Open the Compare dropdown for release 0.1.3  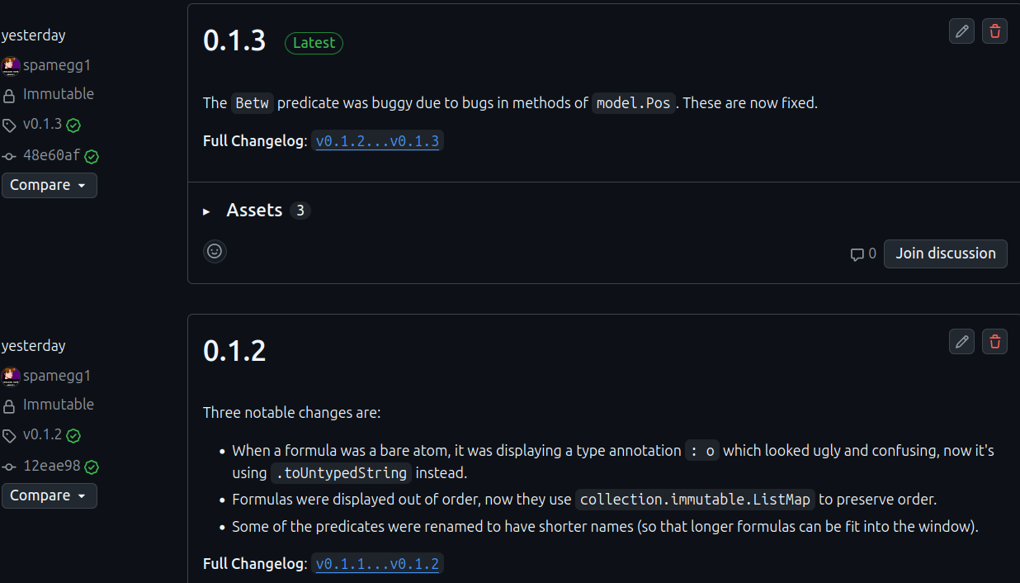pos(49,185)
